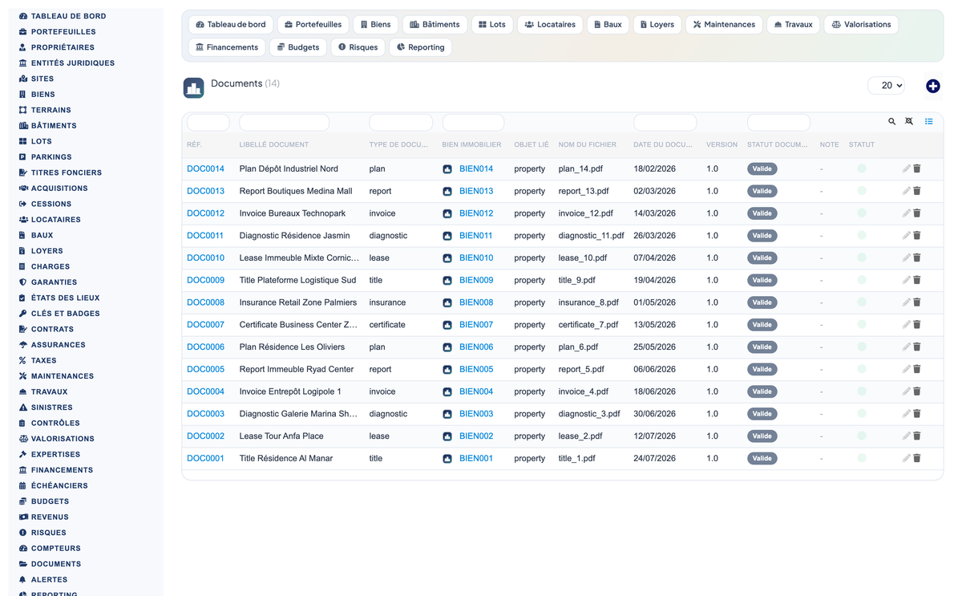
Task: Delete DOC0014 with trash icon
Action: 917,168
